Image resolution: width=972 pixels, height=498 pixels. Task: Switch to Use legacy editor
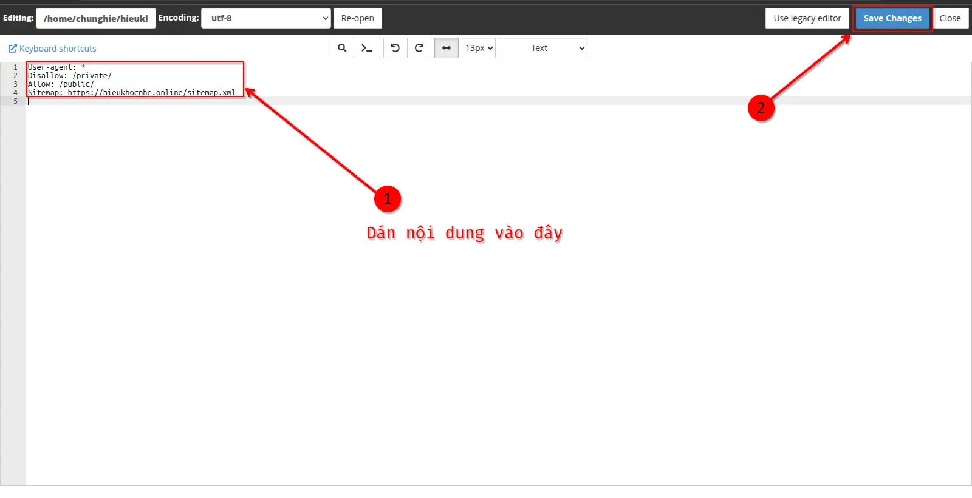pyautogui.click(x=807, y=18)
